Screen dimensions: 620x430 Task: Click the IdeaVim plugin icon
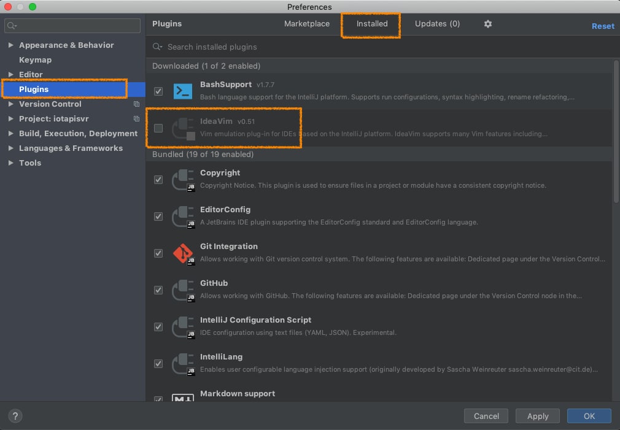183,128
